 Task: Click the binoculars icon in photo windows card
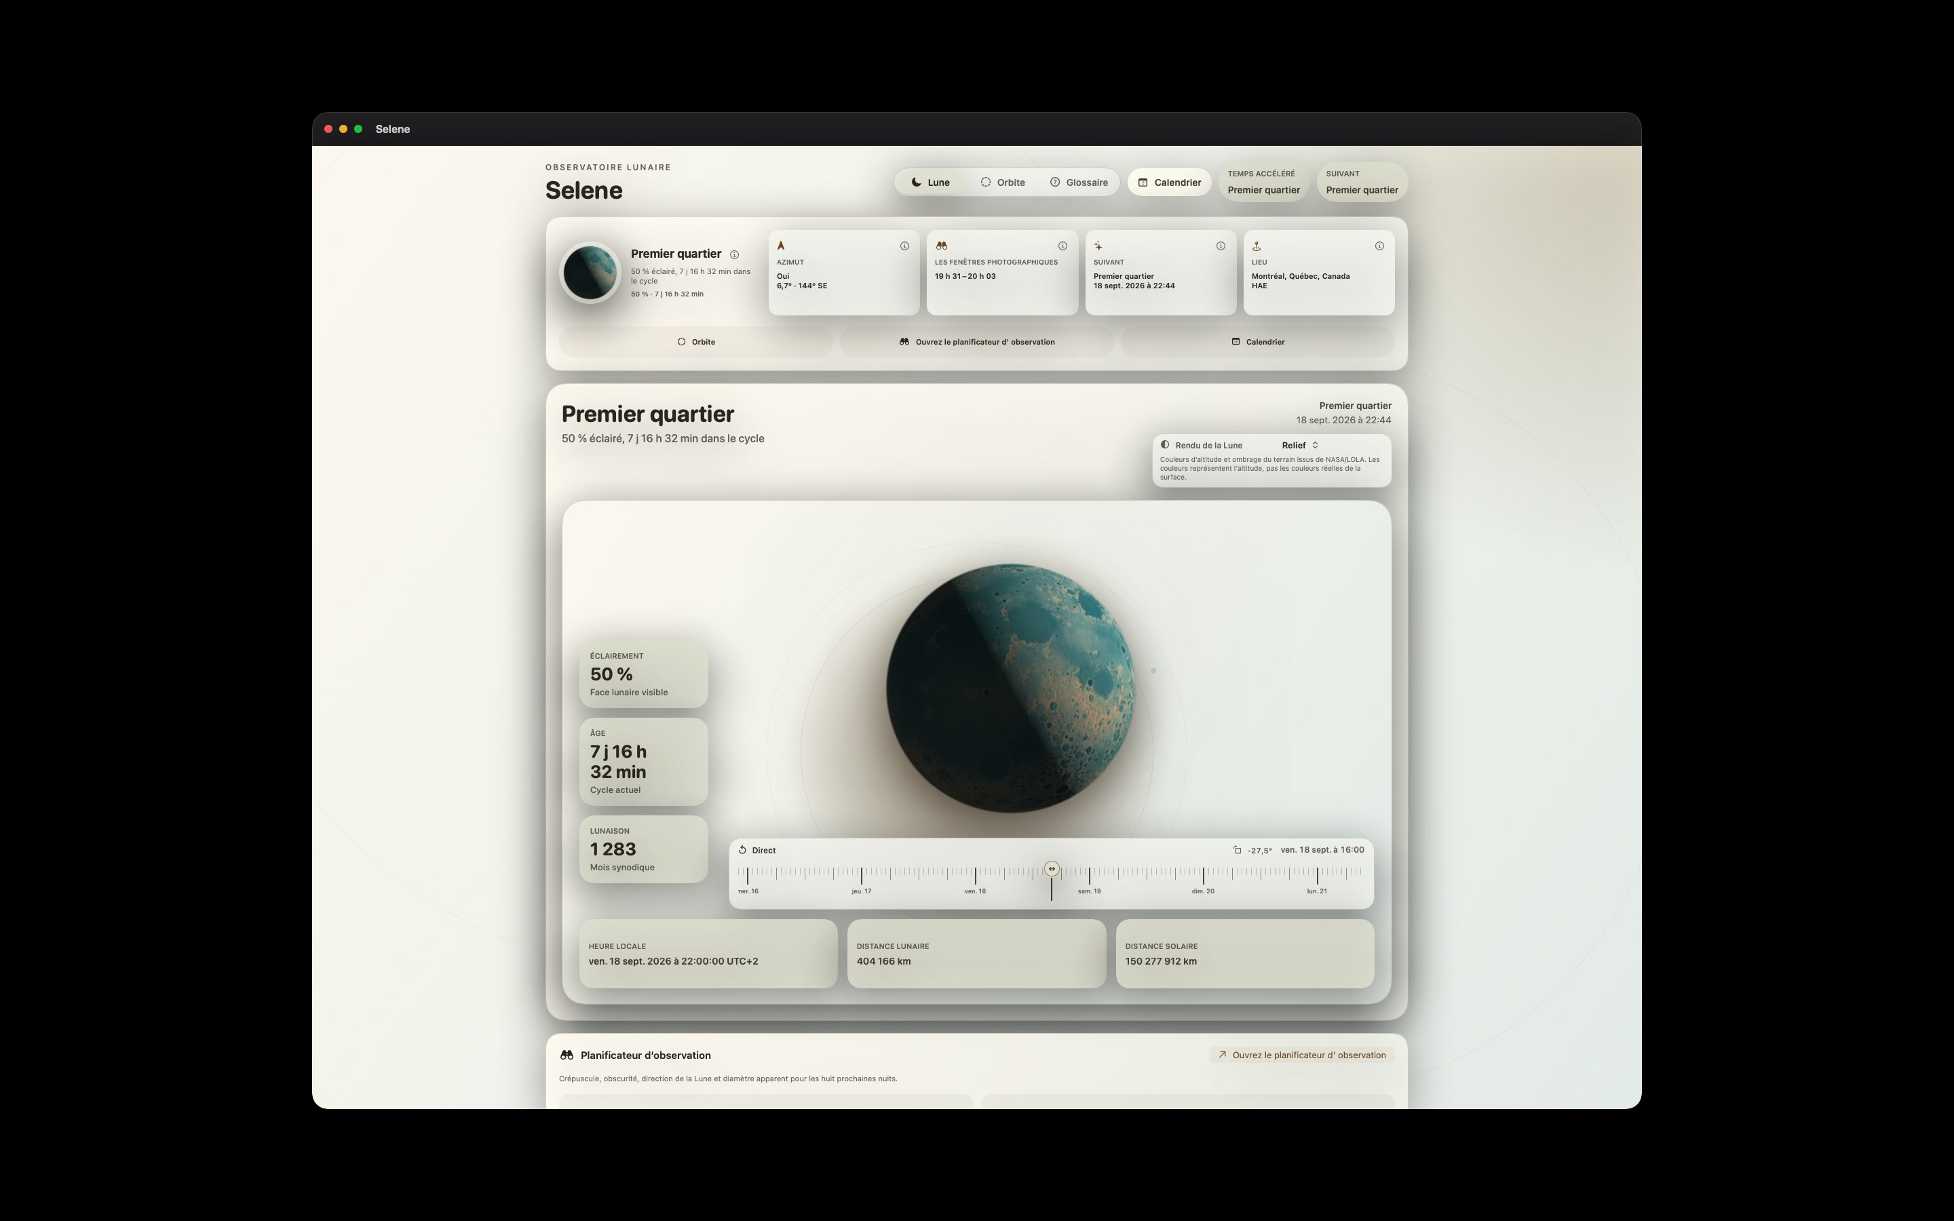coord(940,246)
